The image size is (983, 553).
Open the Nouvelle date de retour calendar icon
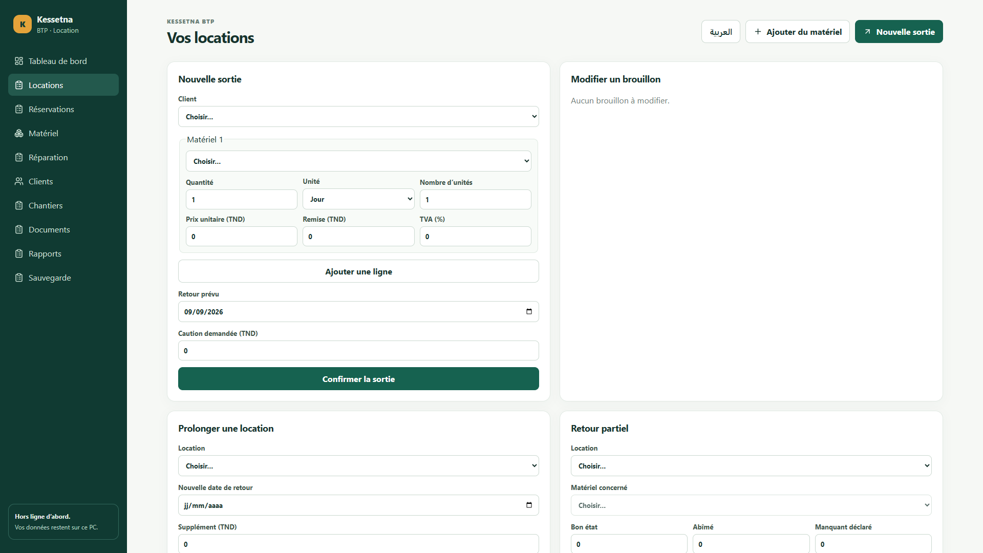529,505
